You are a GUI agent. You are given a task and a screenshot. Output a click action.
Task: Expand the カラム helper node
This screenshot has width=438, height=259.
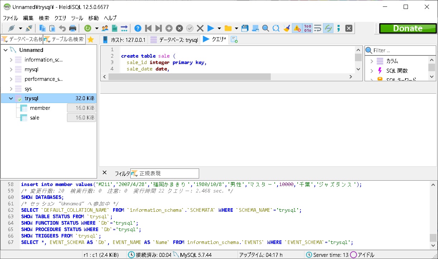pos(372,61)
